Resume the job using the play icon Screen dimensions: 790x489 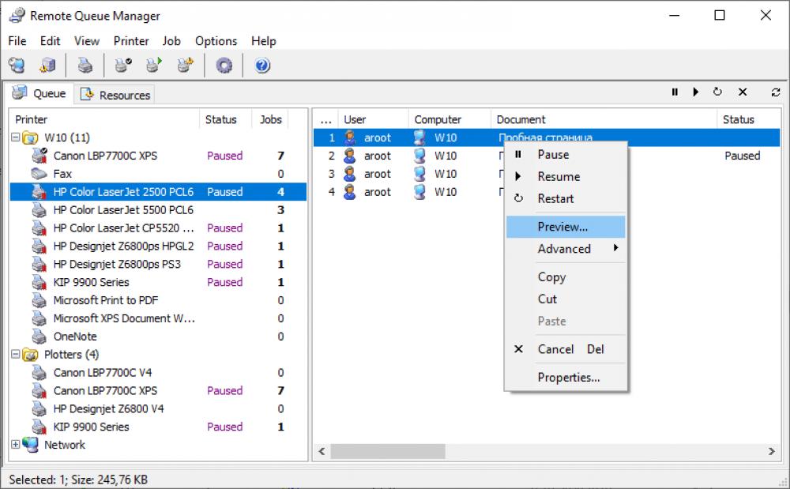click(x=695, y=92)
